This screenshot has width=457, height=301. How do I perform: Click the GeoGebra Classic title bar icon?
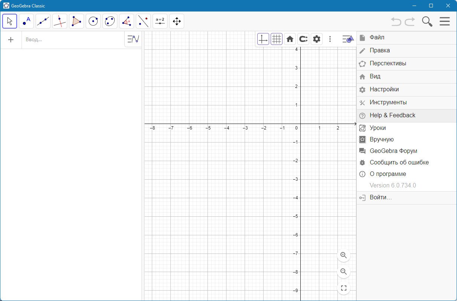coord(6,6)
